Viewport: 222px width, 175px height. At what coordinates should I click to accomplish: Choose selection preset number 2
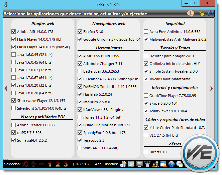58,164
